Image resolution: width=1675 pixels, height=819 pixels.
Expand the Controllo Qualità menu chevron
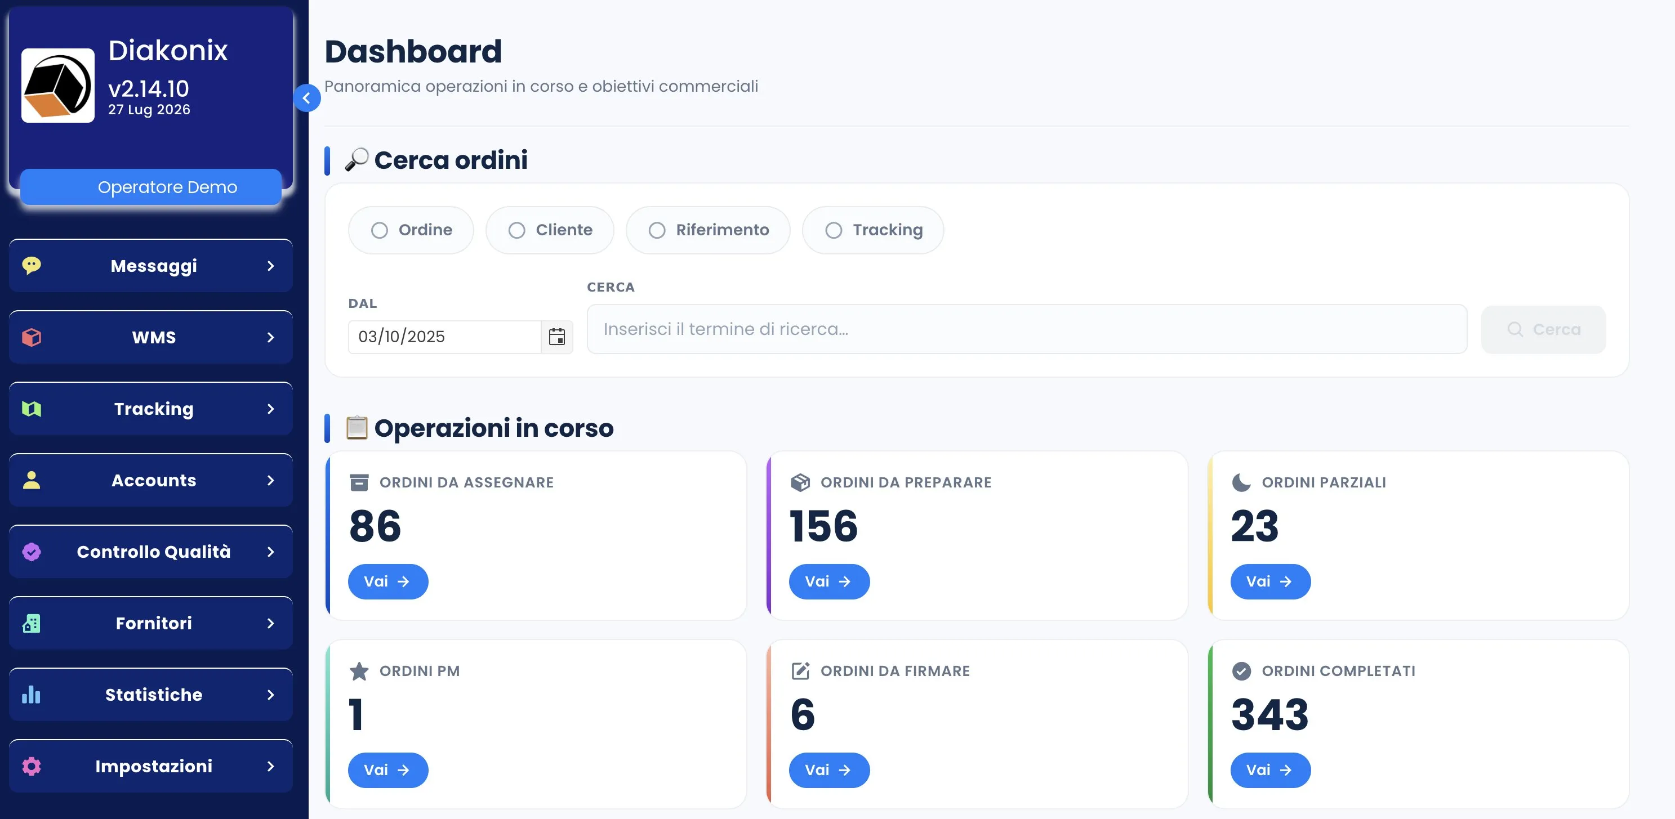click(x=270, y=552)
